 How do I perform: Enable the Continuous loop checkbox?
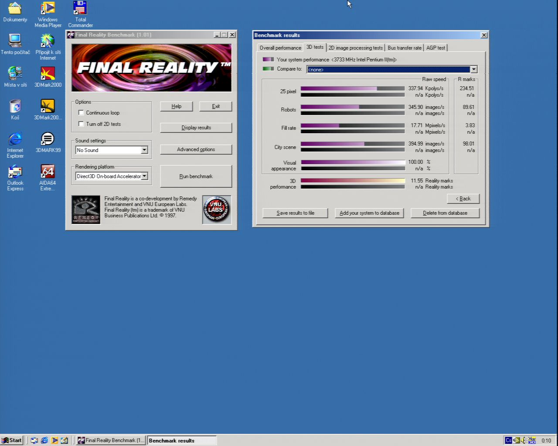coord(81,112)
